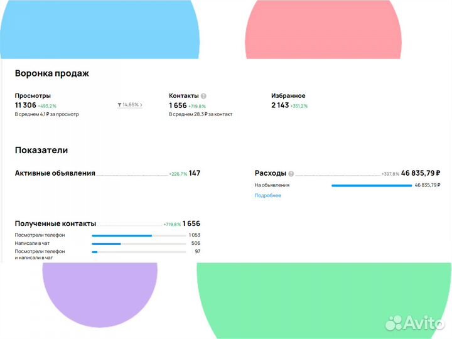Viewport: 452px width, 339px height.
Task: Click the Посмотрели телефон value 1 053
Action: click(195, 235)
